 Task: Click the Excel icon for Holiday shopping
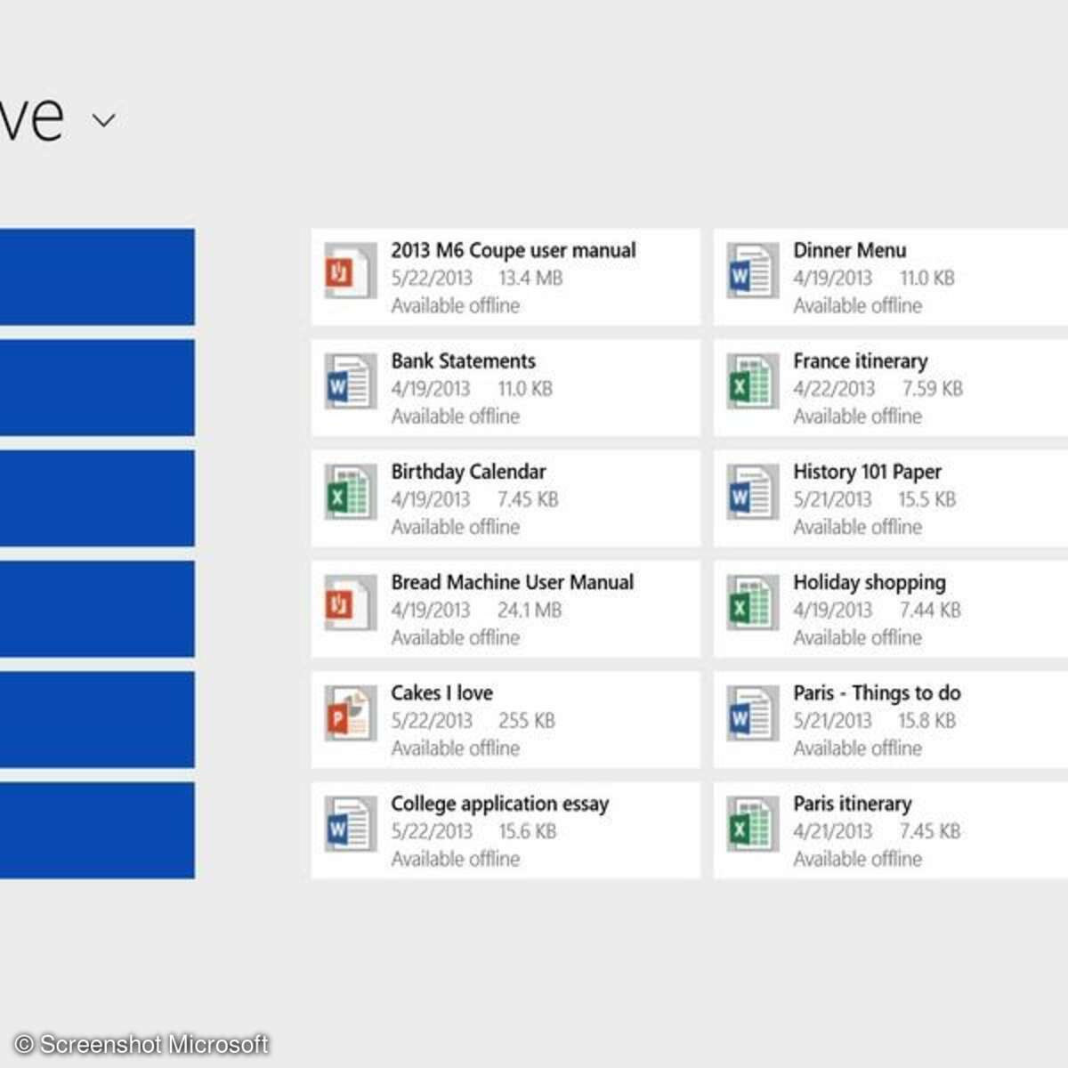coord(750,604)
